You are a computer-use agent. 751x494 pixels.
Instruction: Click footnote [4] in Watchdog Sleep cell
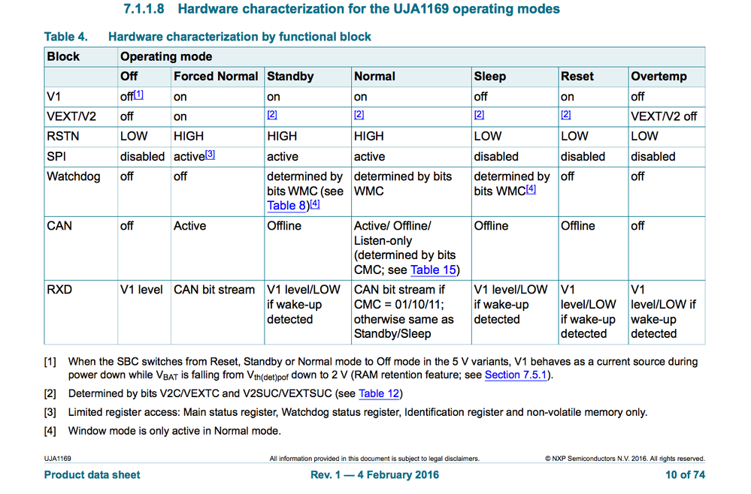(531, 189)
